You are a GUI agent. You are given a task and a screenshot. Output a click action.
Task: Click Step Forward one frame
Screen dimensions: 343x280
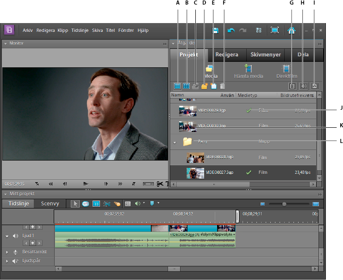[x=106, y=184]
